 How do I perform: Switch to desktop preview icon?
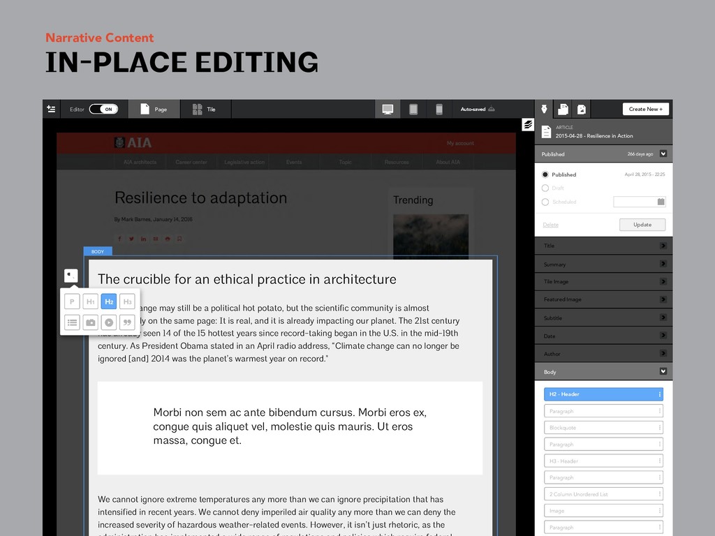click(388, 109)
